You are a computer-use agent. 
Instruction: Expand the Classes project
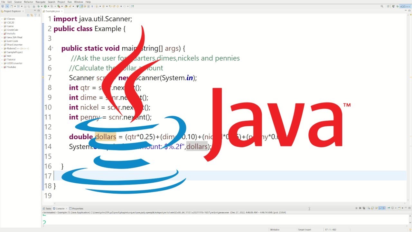pos(2,19)
